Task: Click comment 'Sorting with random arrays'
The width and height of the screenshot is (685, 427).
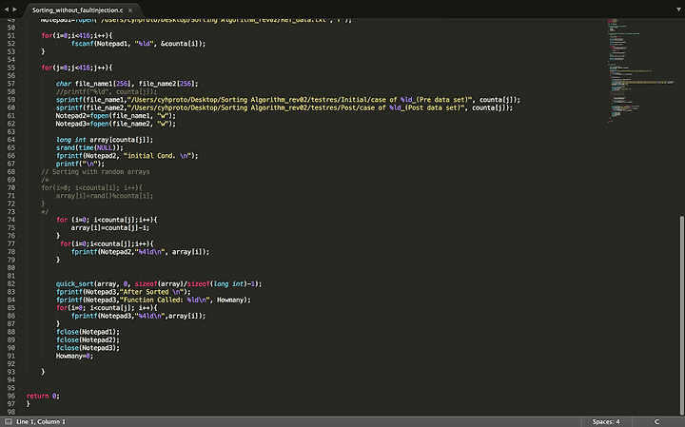Action: [x=95, y=172]
